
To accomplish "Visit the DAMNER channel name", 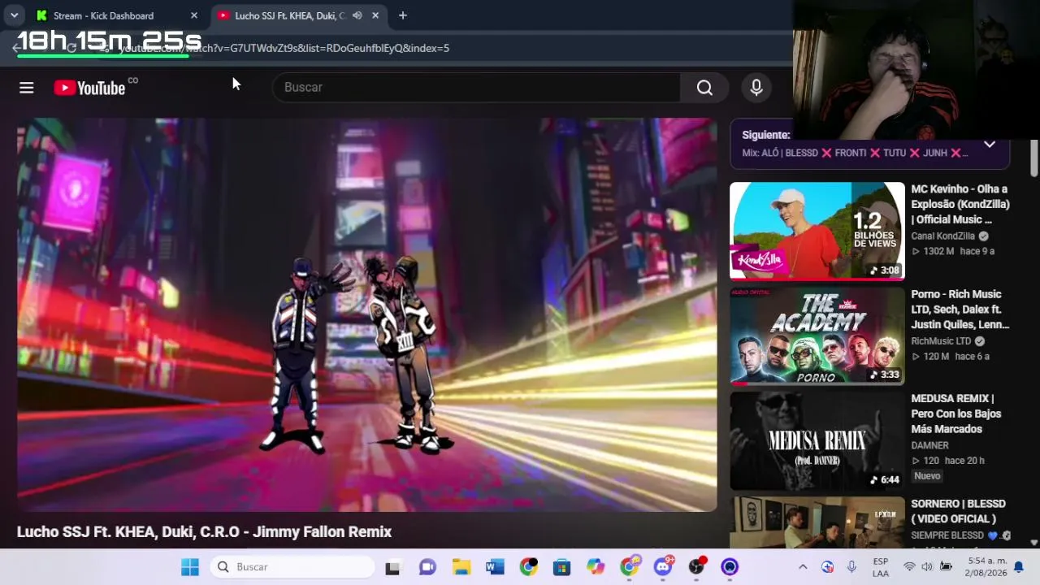I will tap(929, 445).
